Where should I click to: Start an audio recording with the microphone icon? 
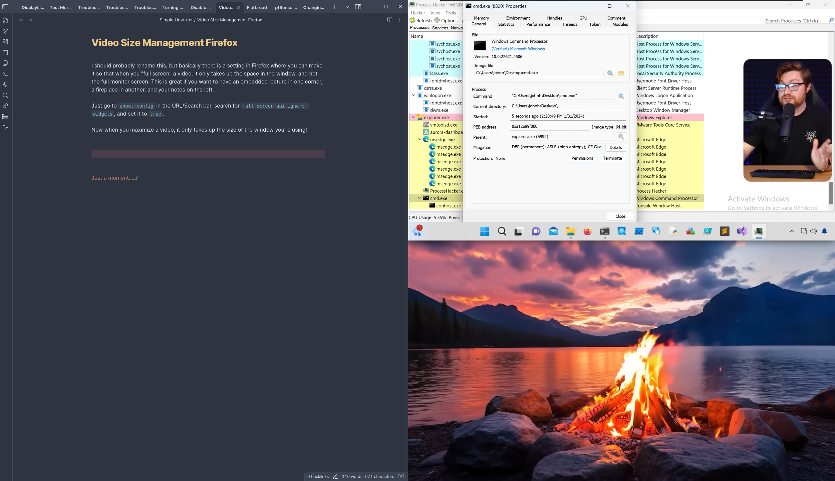(5, 84)
